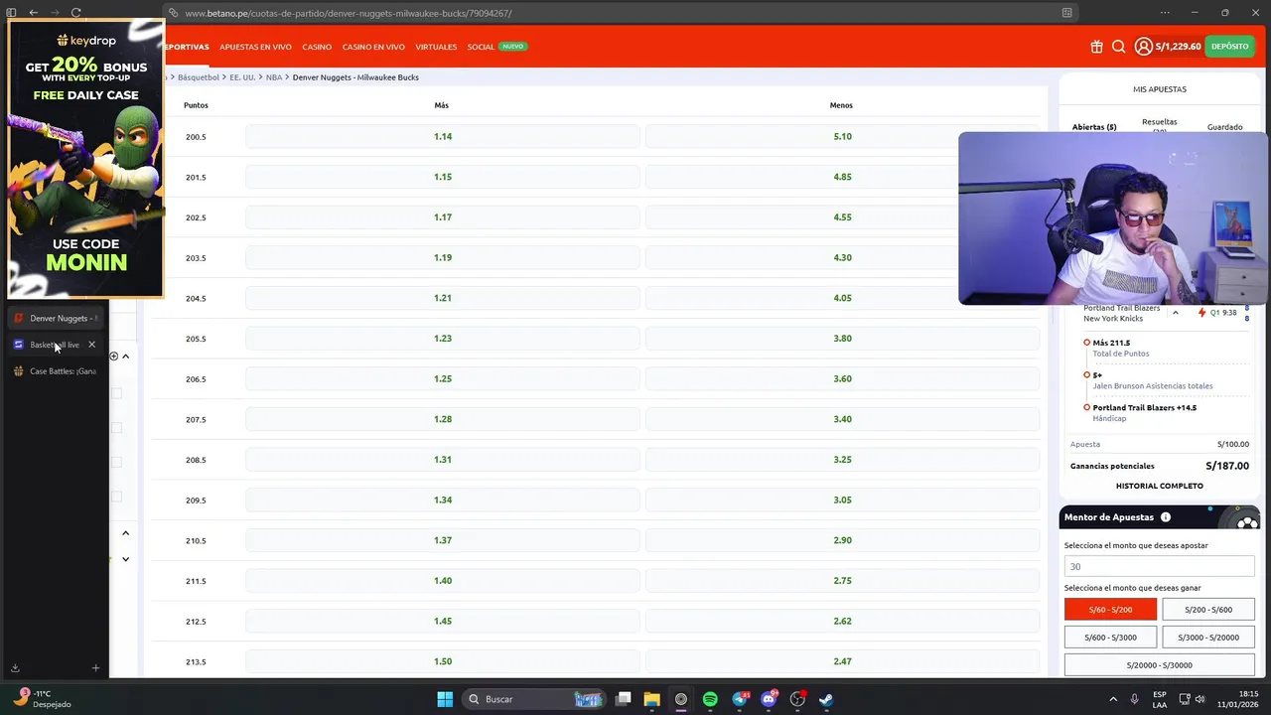Screen dimensions: 1271x715
Task: Open Casino en Vivo menu item
Action: click(373, 47)
